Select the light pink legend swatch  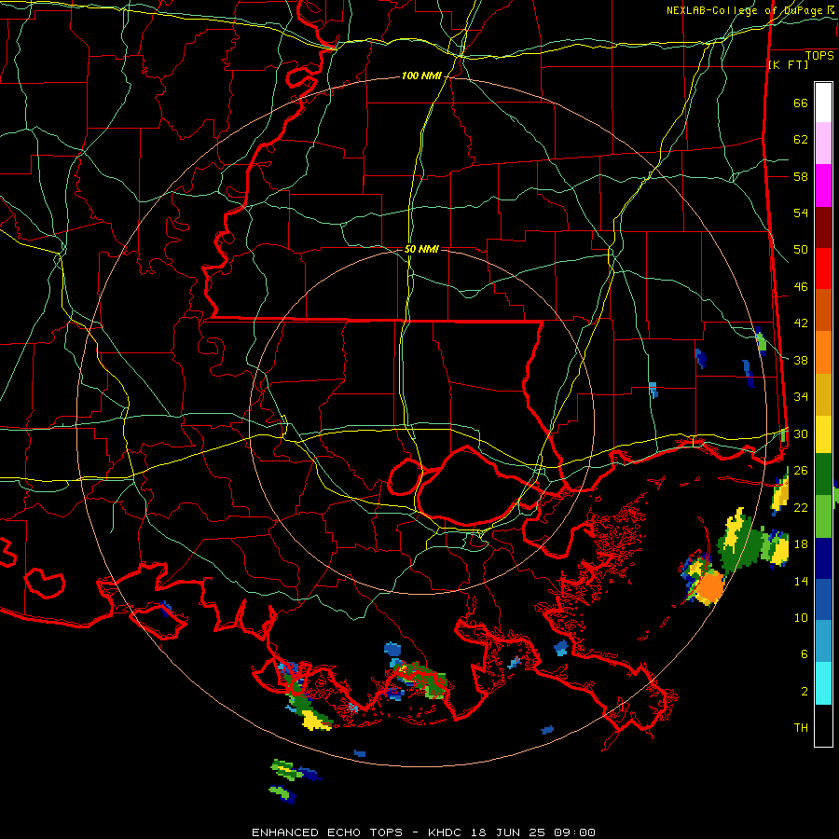coord(823,143)
